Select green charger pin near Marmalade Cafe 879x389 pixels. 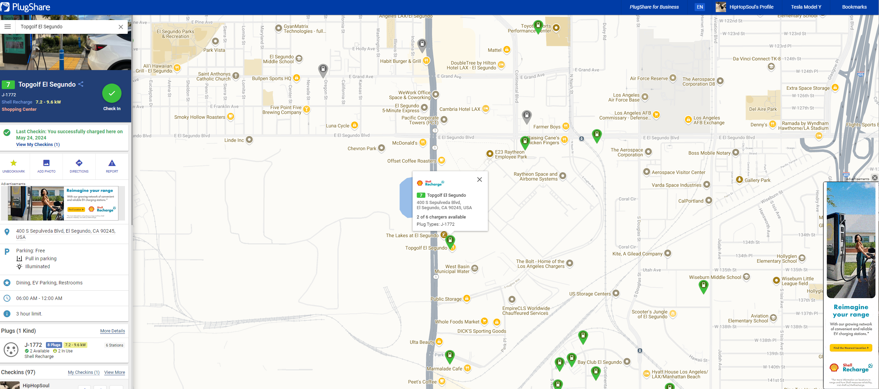click(x=450, y=356)
